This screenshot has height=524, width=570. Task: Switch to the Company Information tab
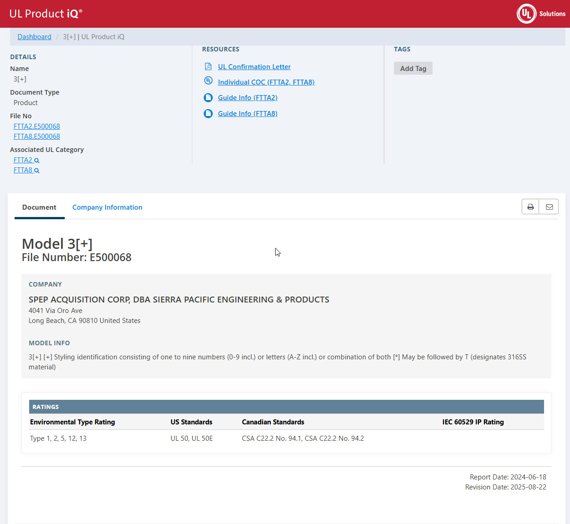point(107,207)
